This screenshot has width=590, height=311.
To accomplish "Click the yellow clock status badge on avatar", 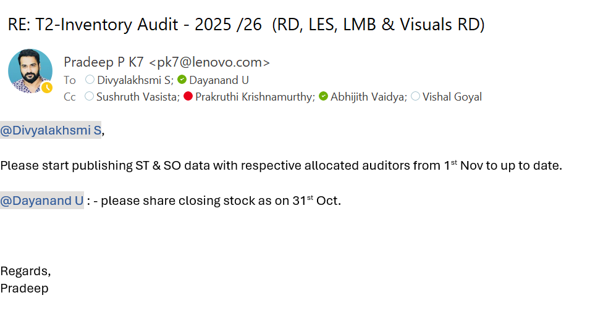I will pos(48,88).
